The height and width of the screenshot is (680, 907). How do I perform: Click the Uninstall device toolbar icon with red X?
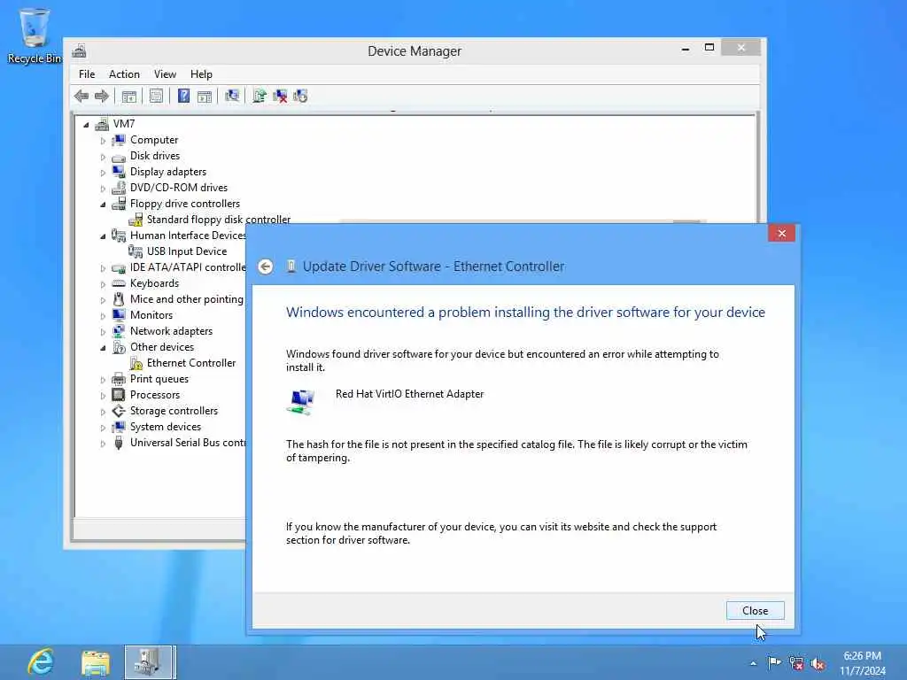[x=280, y=96]
